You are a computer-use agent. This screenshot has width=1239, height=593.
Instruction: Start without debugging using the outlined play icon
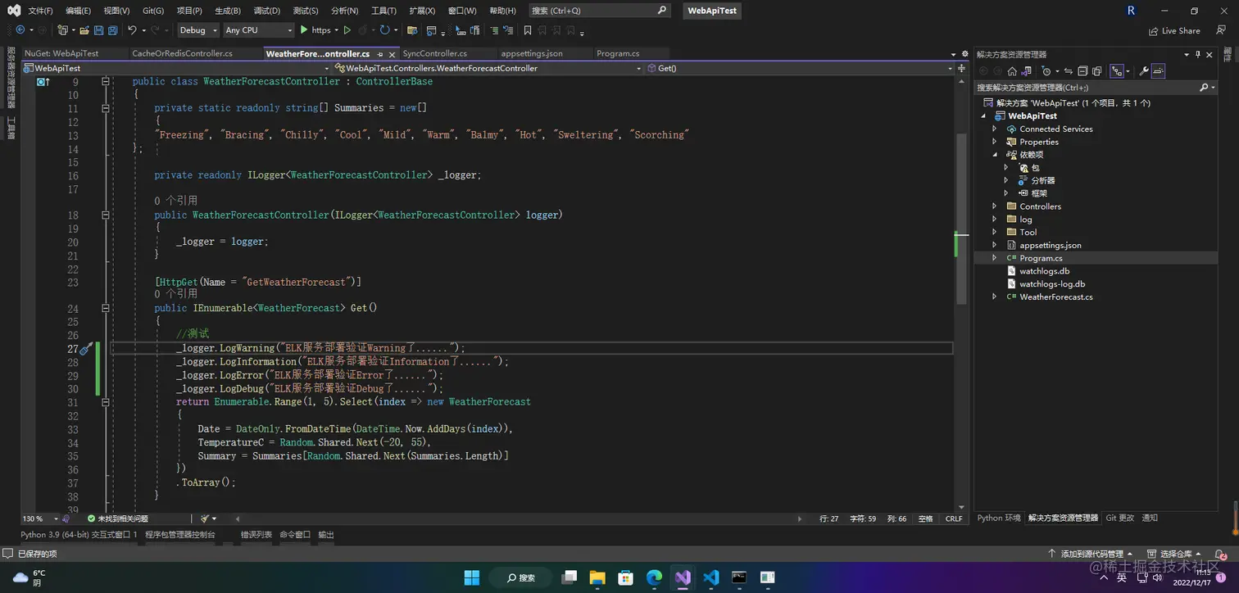point(347,30)
